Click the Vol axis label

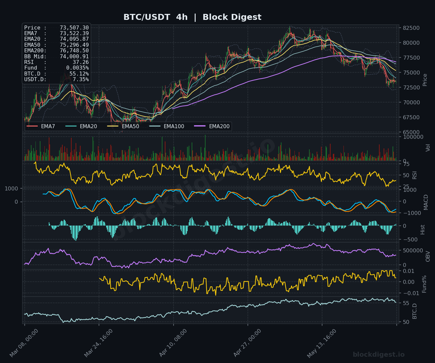tap(428, 148)
